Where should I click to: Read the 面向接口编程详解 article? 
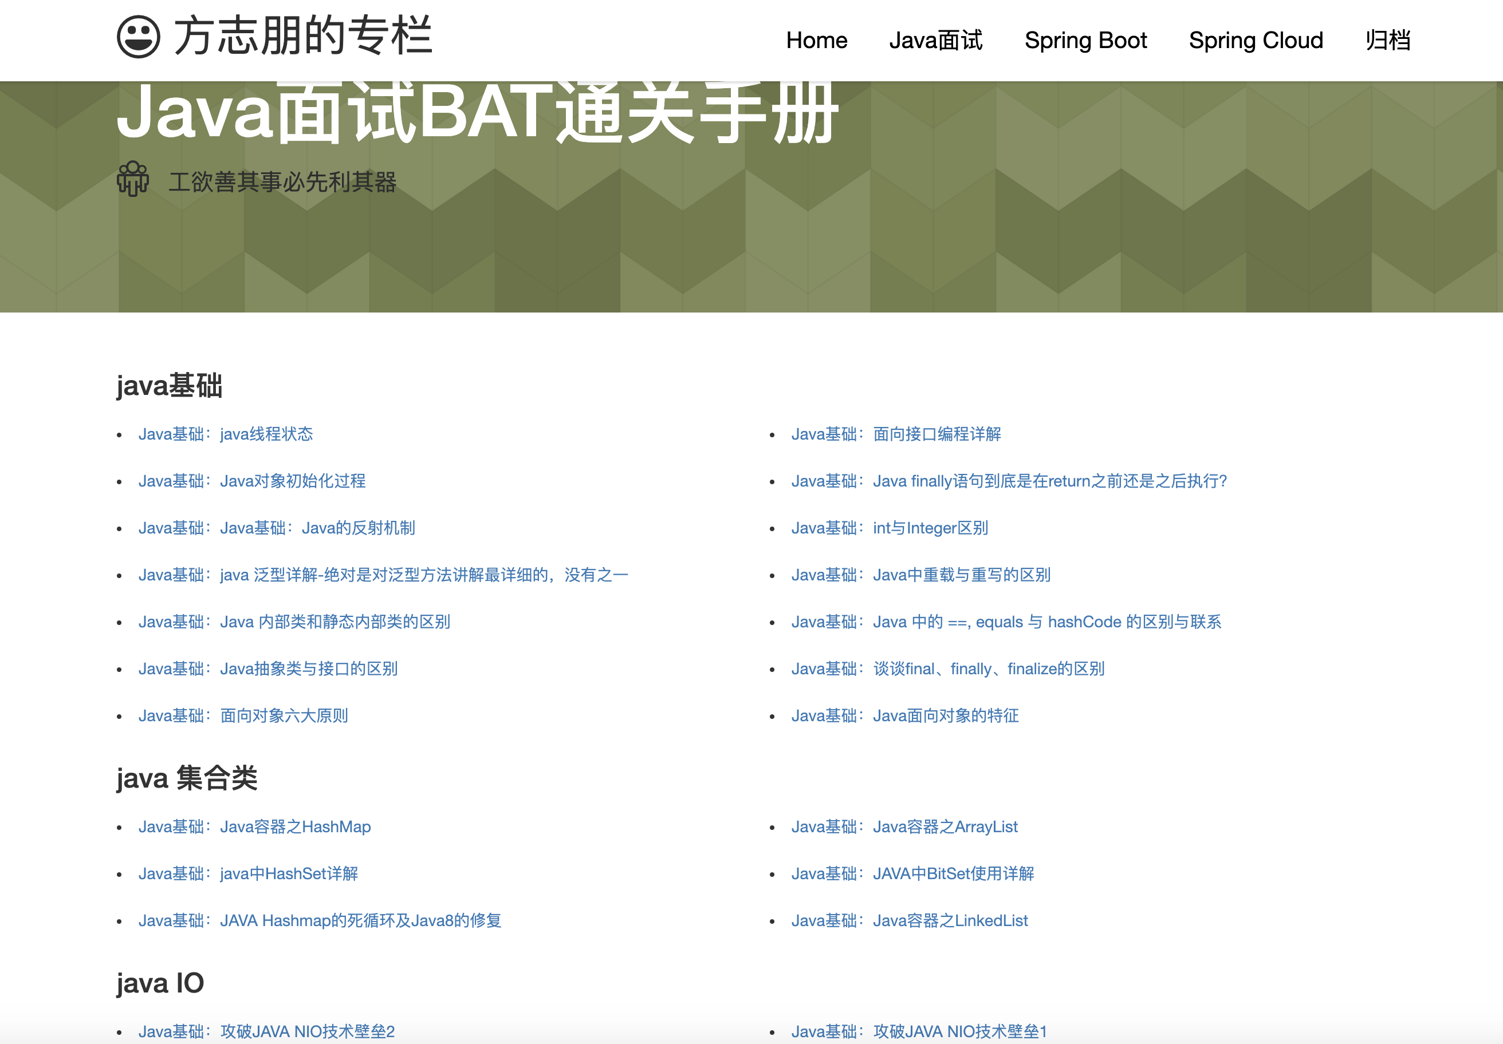click(895, 434)
